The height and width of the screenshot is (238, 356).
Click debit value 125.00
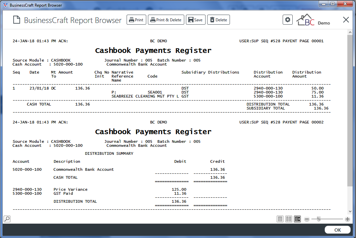pos(179,189)
